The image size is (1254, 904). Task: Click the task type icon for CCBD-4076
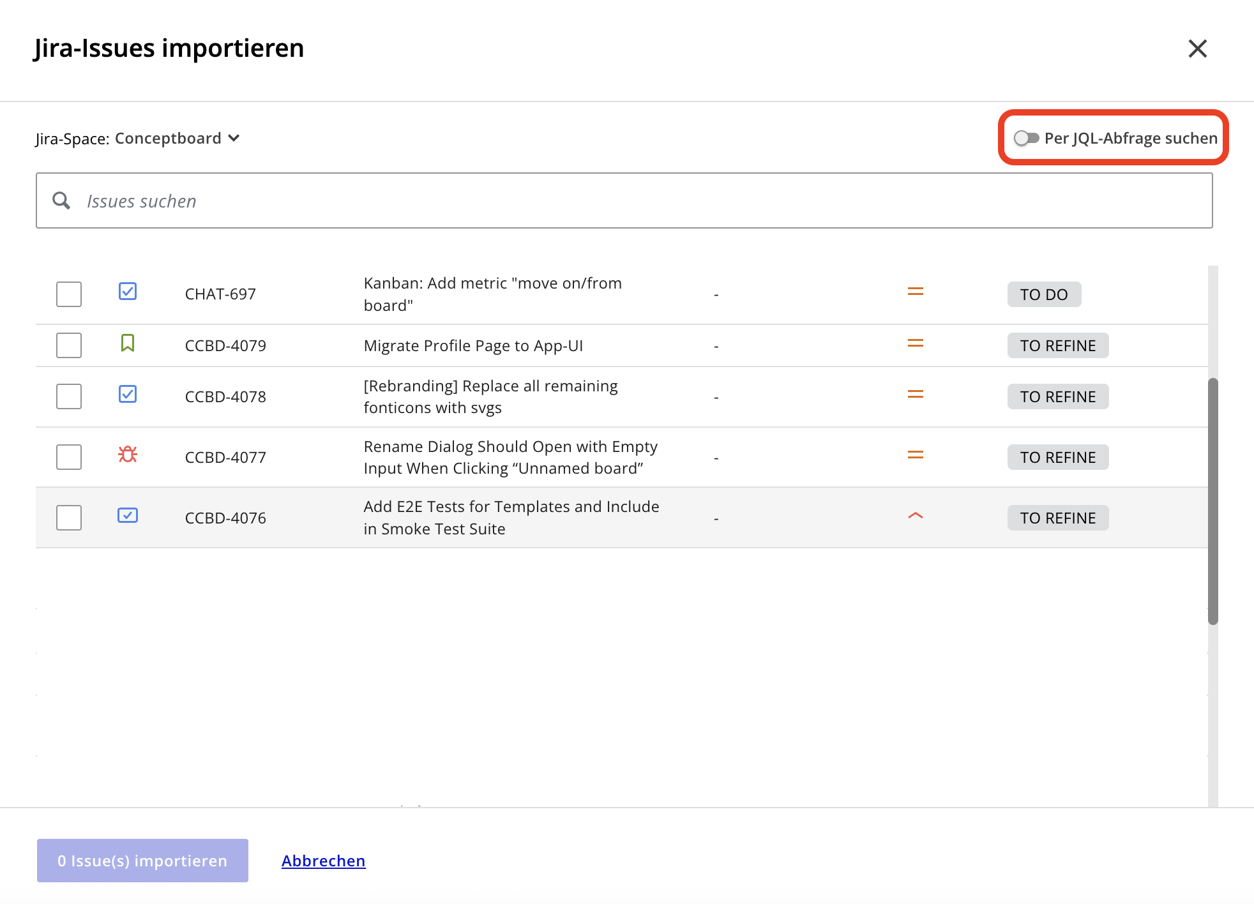(128, 515)
